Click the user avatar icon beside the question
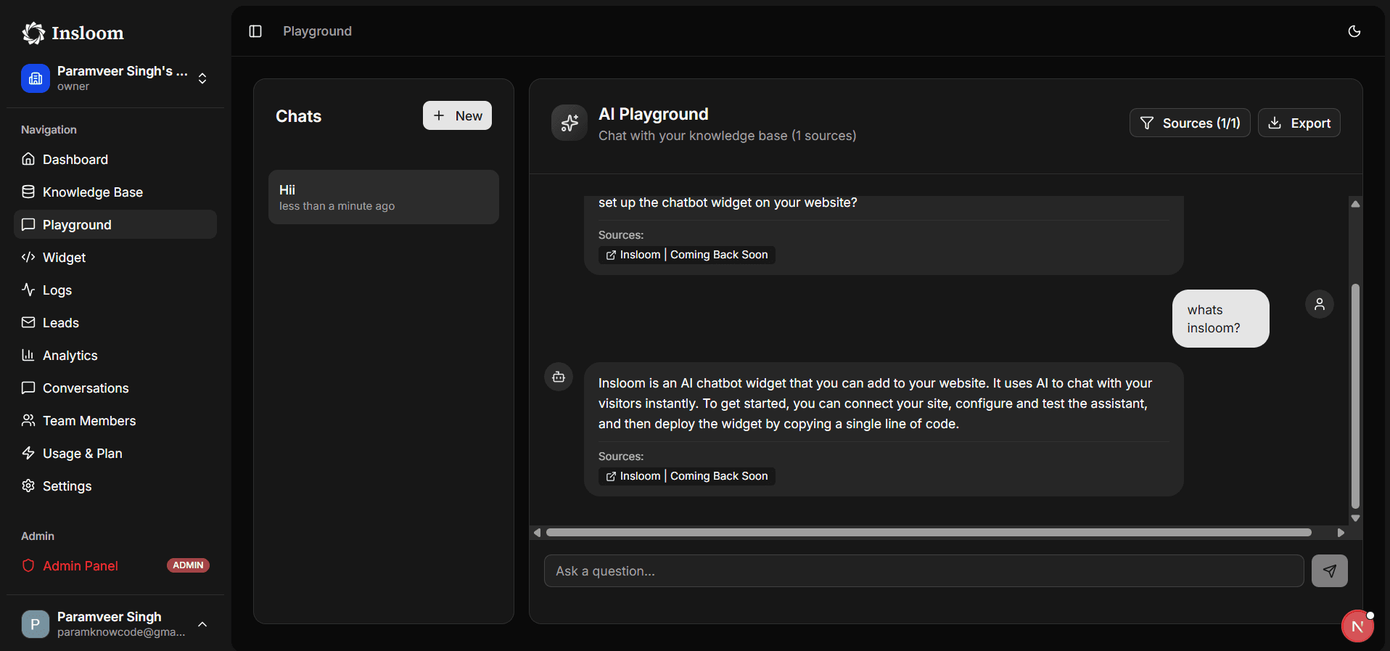The width and height of the screenshot is (1390, 651). (1319, 304)
